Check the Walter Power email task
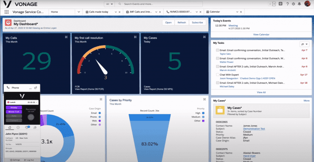Viewport: 314px width, 162px height. point(218,58)
